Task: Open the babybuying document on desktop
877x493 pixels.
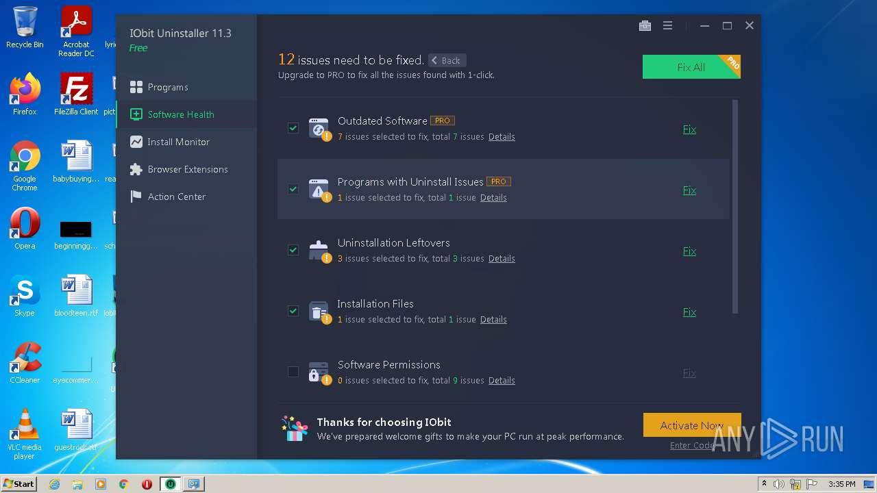Action: (76, 162)
